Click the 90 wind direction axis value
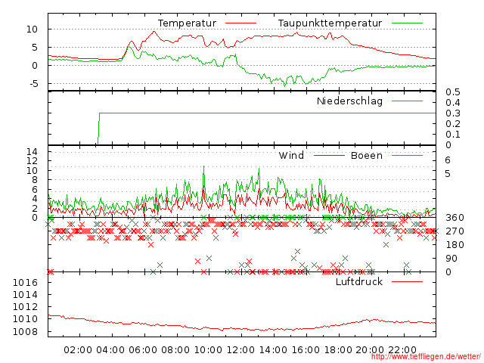 point(451,259)
